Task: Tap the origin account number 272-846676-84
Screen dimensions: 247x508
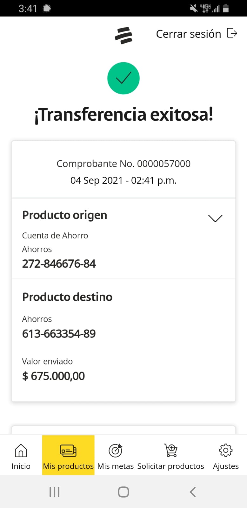Action: click(x=59, y=264)
